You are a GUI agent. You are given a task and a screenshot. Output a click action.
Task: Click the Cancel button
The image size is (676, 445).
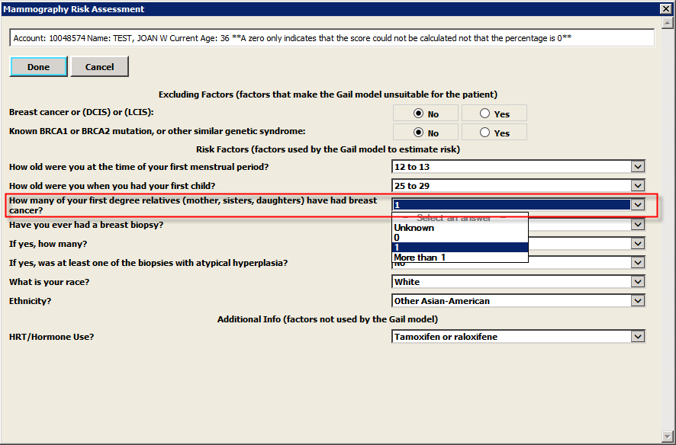(x=99, y=67)
